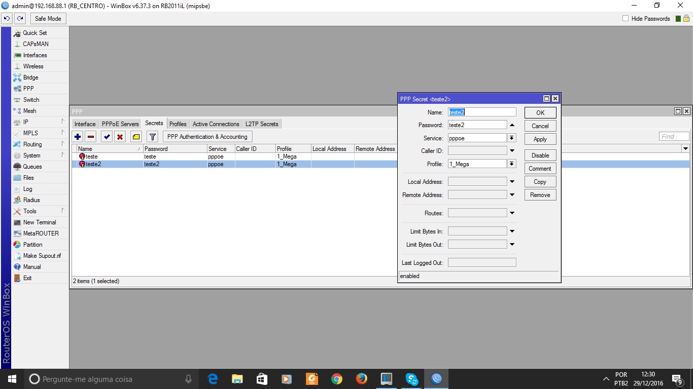Viewport: 693px width, 389px height.
Task: Click Cancel in PPP Secret dialog
Action: pos(540,126)
